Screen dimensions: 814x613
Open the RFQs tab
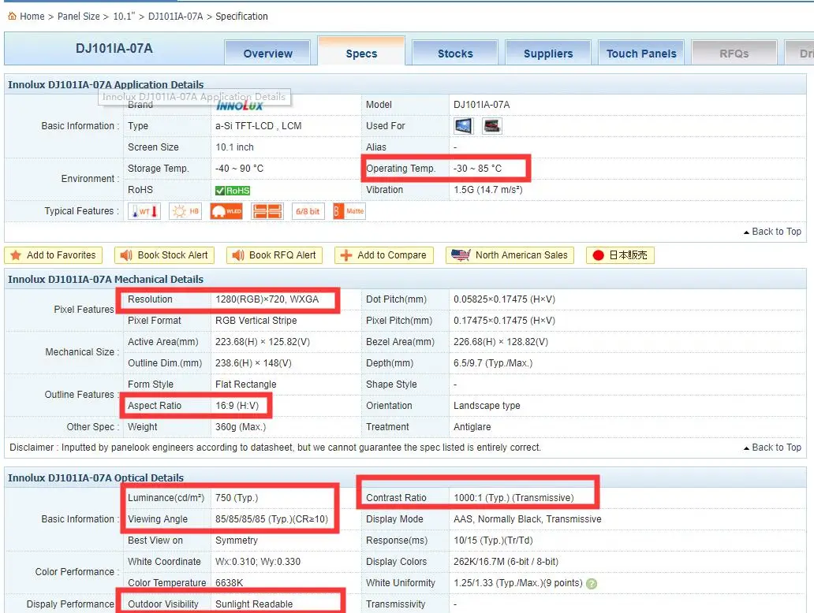pyautogui.click(x=734, y=53)
